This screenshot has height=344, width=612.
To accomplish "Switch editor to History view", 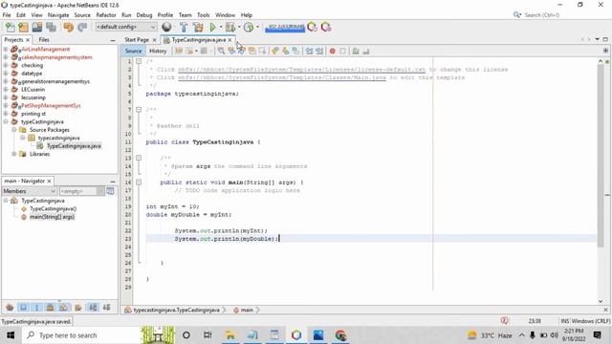I will point(158,51).
